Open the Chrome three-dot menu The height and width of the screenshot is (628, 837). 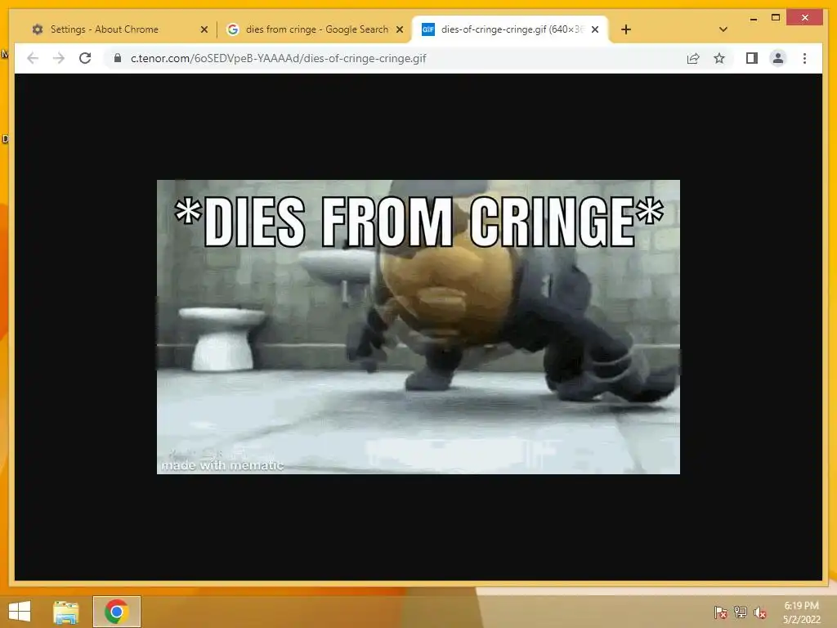[804, 58]
